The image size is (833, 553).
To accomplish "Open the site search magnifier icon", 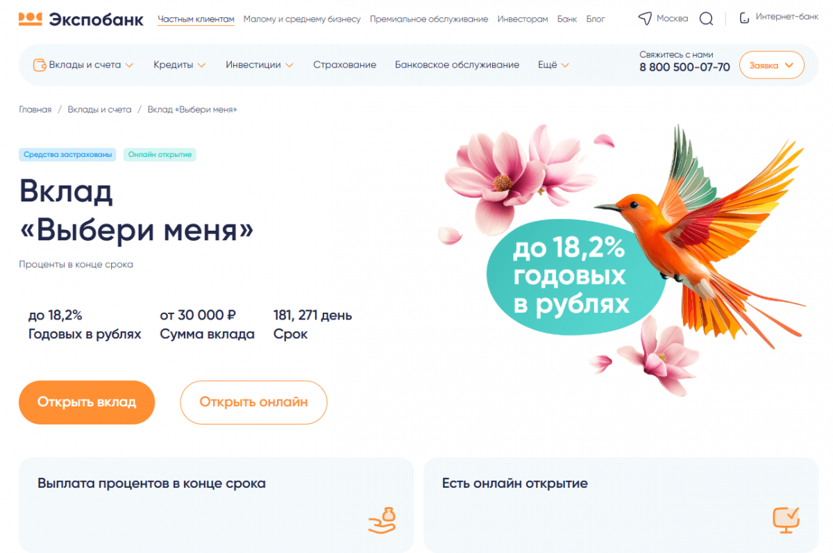I will coord(706,19).
